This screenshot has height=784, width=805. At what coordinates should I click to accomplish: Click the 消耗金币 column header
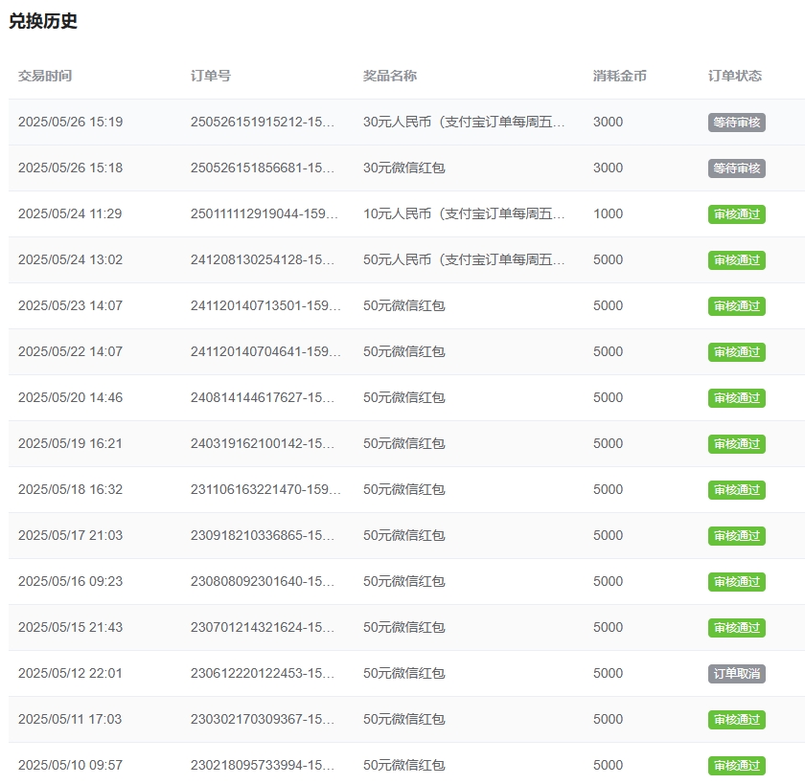[x=620, y=76]
